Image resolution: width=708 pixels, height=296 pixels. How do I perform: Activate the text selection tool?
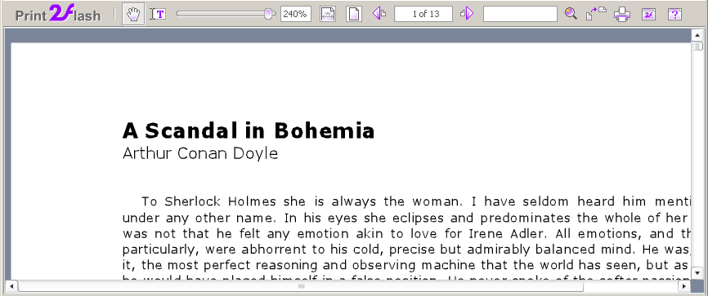(158, 14)
